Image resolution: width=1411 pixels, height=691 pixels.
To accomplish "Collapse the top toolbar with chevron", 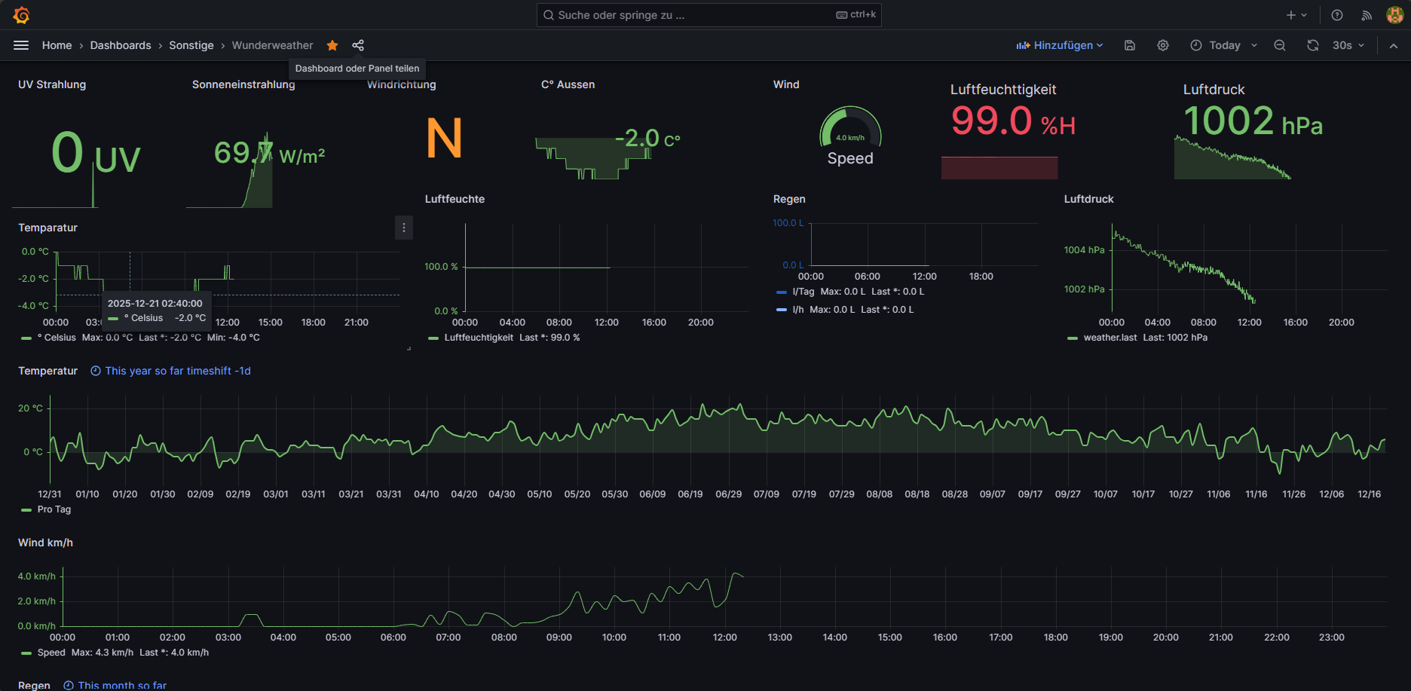I will point(1394,45).
